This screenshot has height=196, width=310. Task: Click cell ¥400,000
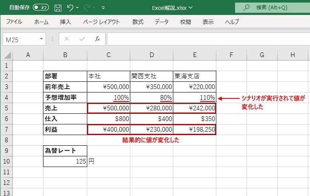click(109, 130)
